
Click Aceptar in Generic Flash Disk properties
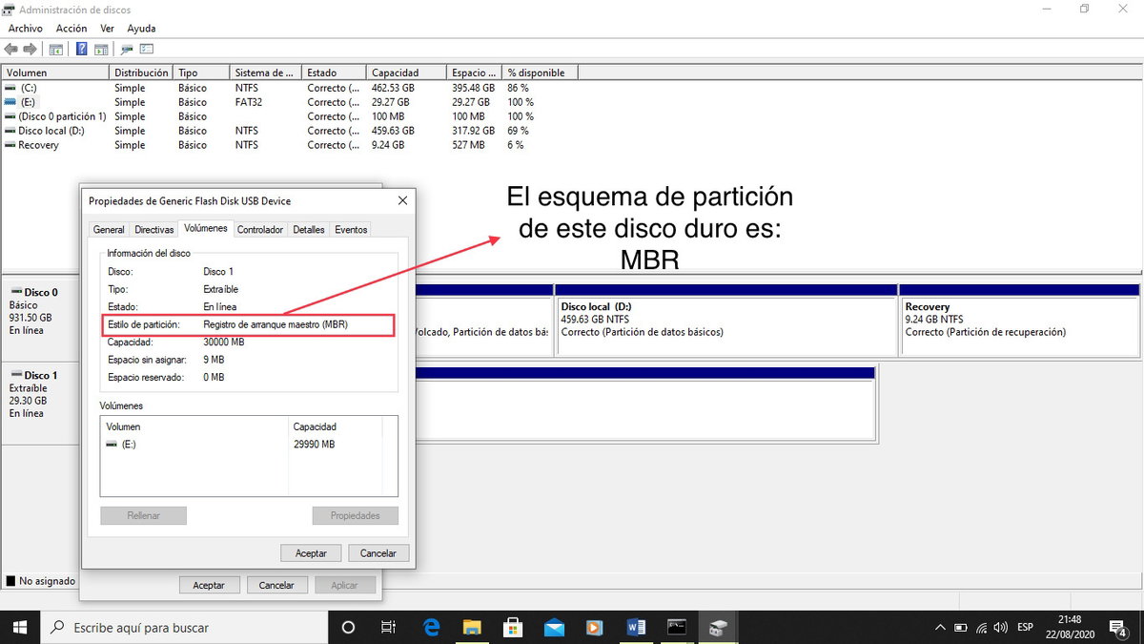tap(311, 553)
